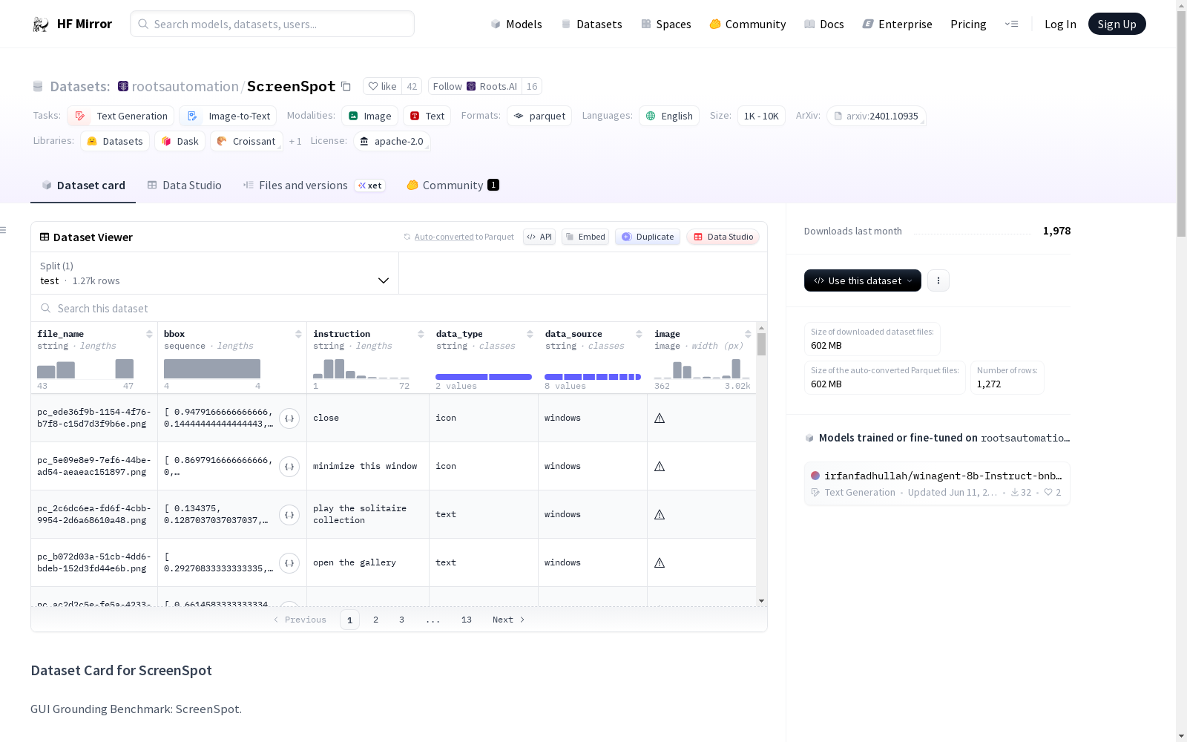Click the image warning icon in close row
The height and width of the screenshot is (742, 1187).
tap(660, 418)
